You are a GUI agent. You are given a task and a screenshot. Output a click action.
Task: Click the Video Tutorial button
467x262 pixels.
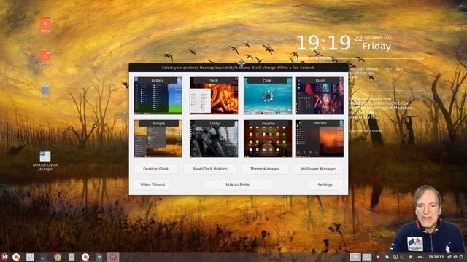(x=153, y=185)
